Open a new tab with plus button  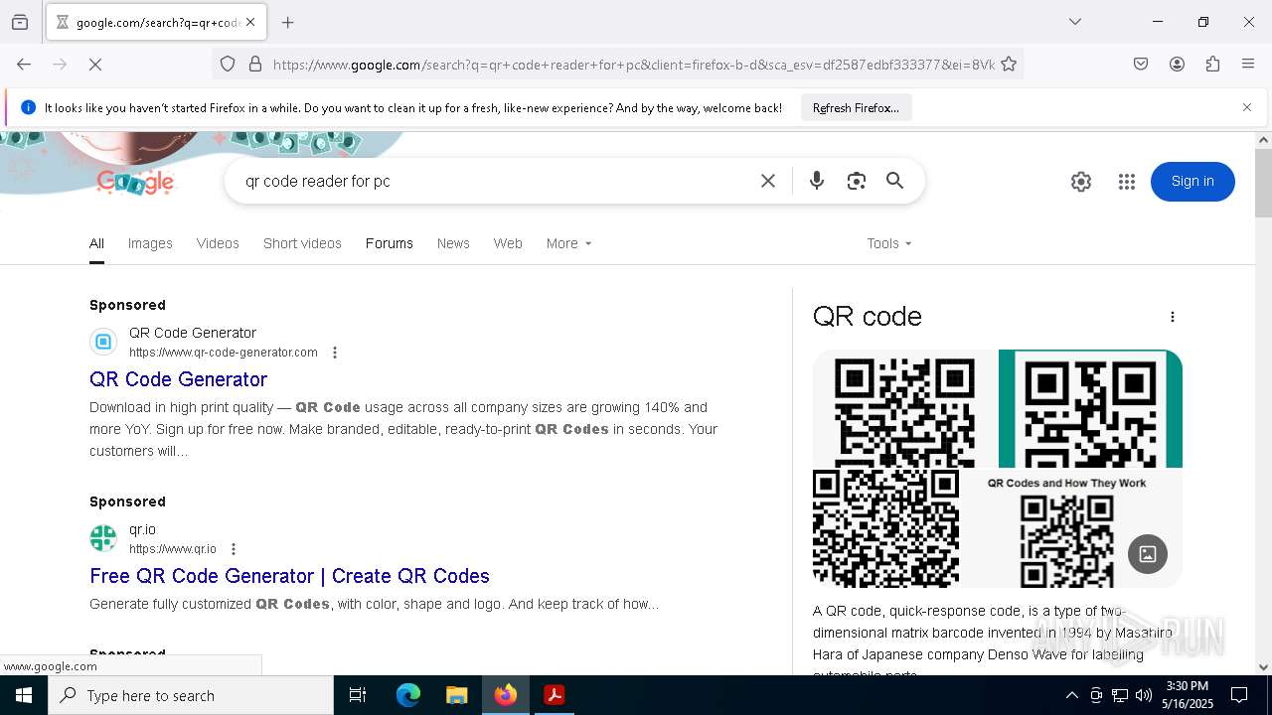[x=288, y=22]
